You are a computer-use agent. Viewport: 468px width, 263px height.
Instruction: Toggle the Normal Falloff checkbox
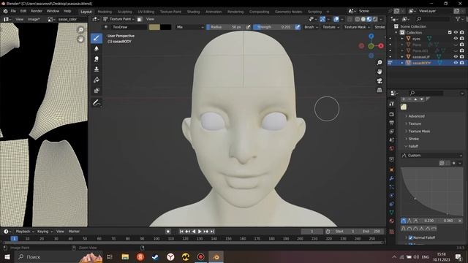[410, 237]
